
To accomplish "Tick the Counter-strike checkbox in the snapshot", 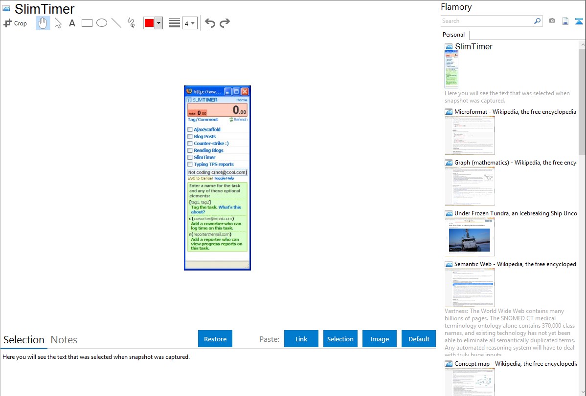I will click(x=190, y=144).
